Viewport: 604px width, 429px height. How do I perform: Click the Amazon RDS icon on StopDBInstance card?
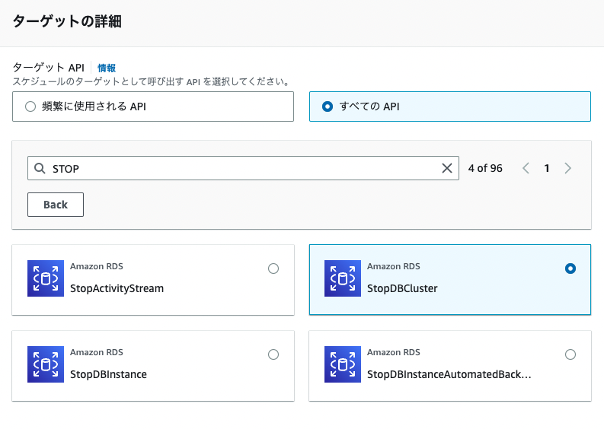(x=46, y=364)
